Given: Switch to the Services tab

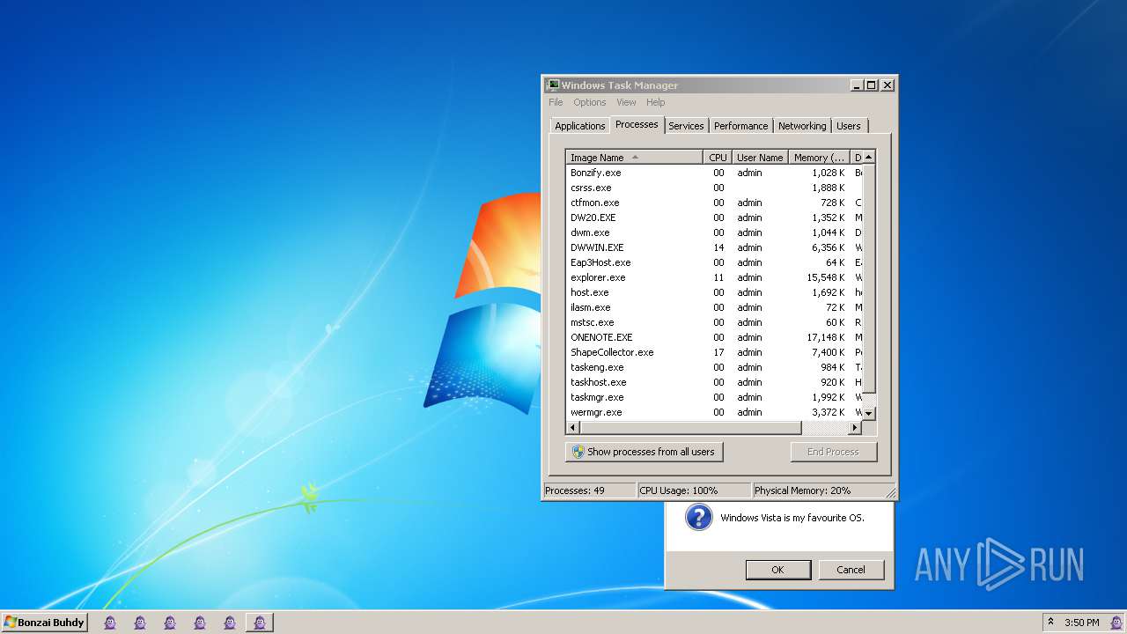Looking at the screenshot, I should click(686, 126).
